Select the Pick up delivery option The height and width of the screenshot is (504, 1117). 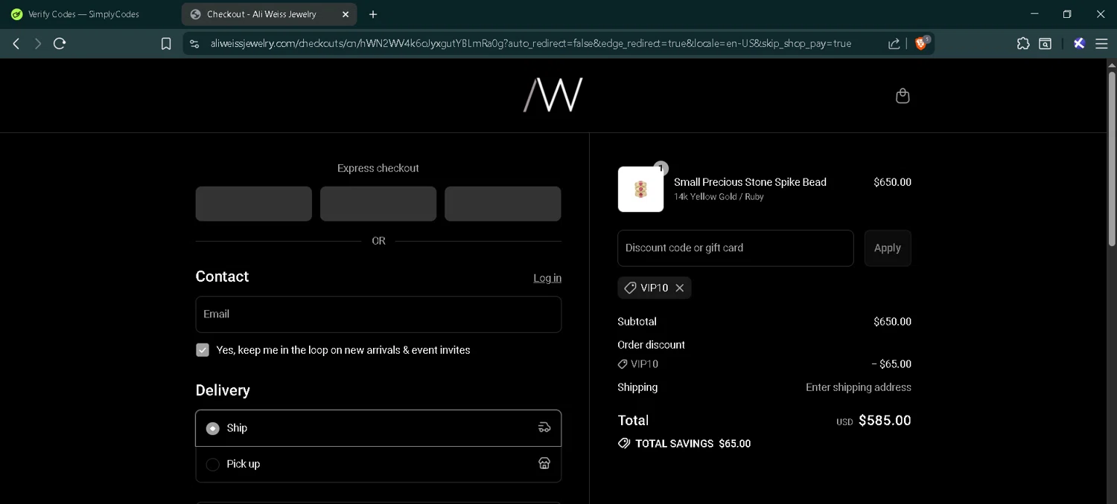[x=378, y=464]
